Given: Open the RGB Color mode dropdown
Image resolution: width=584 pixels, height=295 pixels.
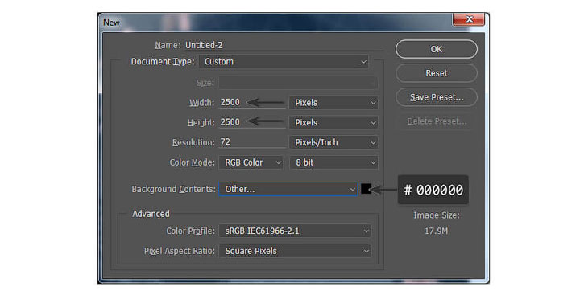Looking at the screenshot, I should point(251,162).
